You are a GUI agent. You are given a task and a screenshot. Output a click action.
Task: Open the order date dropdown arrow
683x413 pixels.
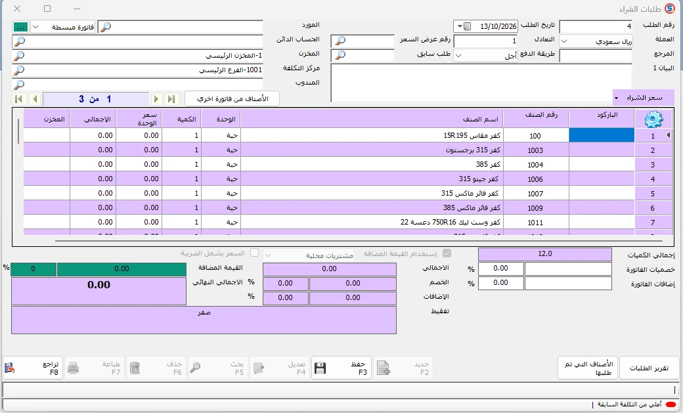[459, 26]
